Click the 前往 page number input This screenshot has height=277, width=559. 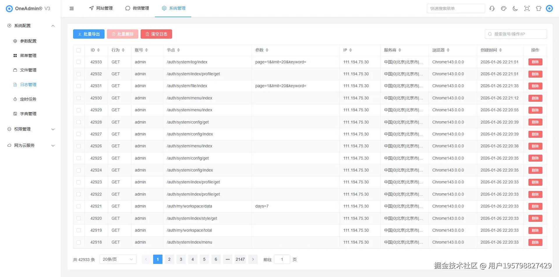coord(282,259)
